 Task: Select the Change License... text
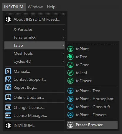click(29, 107)
